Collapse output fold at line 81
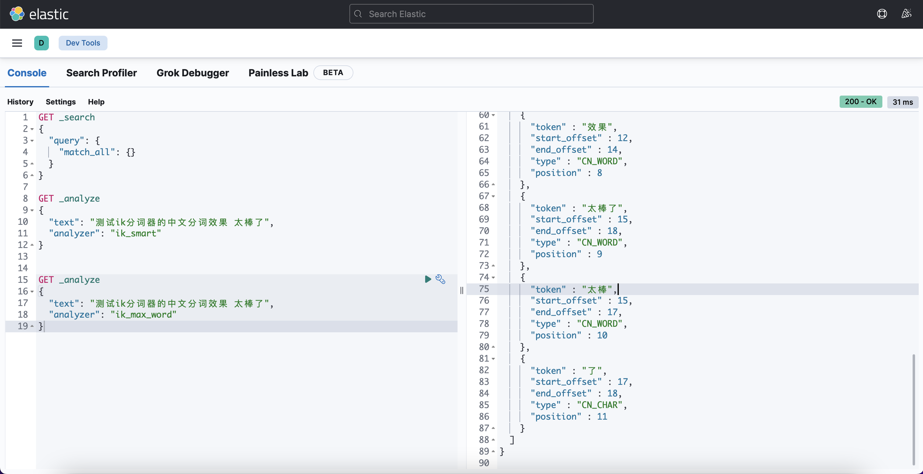 (493, 359)
